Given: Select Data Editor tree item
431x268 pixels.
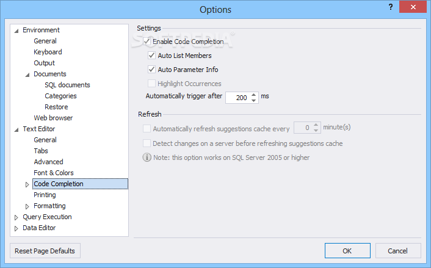Looking at the screenshot, I should 39,228.
